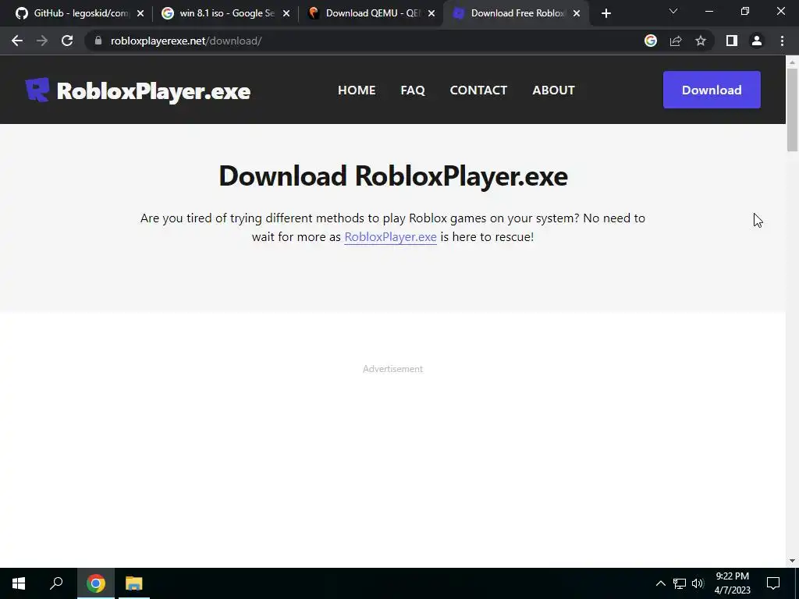This screenshot has width=799, height=599.
Task: Close the Download QEMU tab
Action: click(x=431, y=13)
